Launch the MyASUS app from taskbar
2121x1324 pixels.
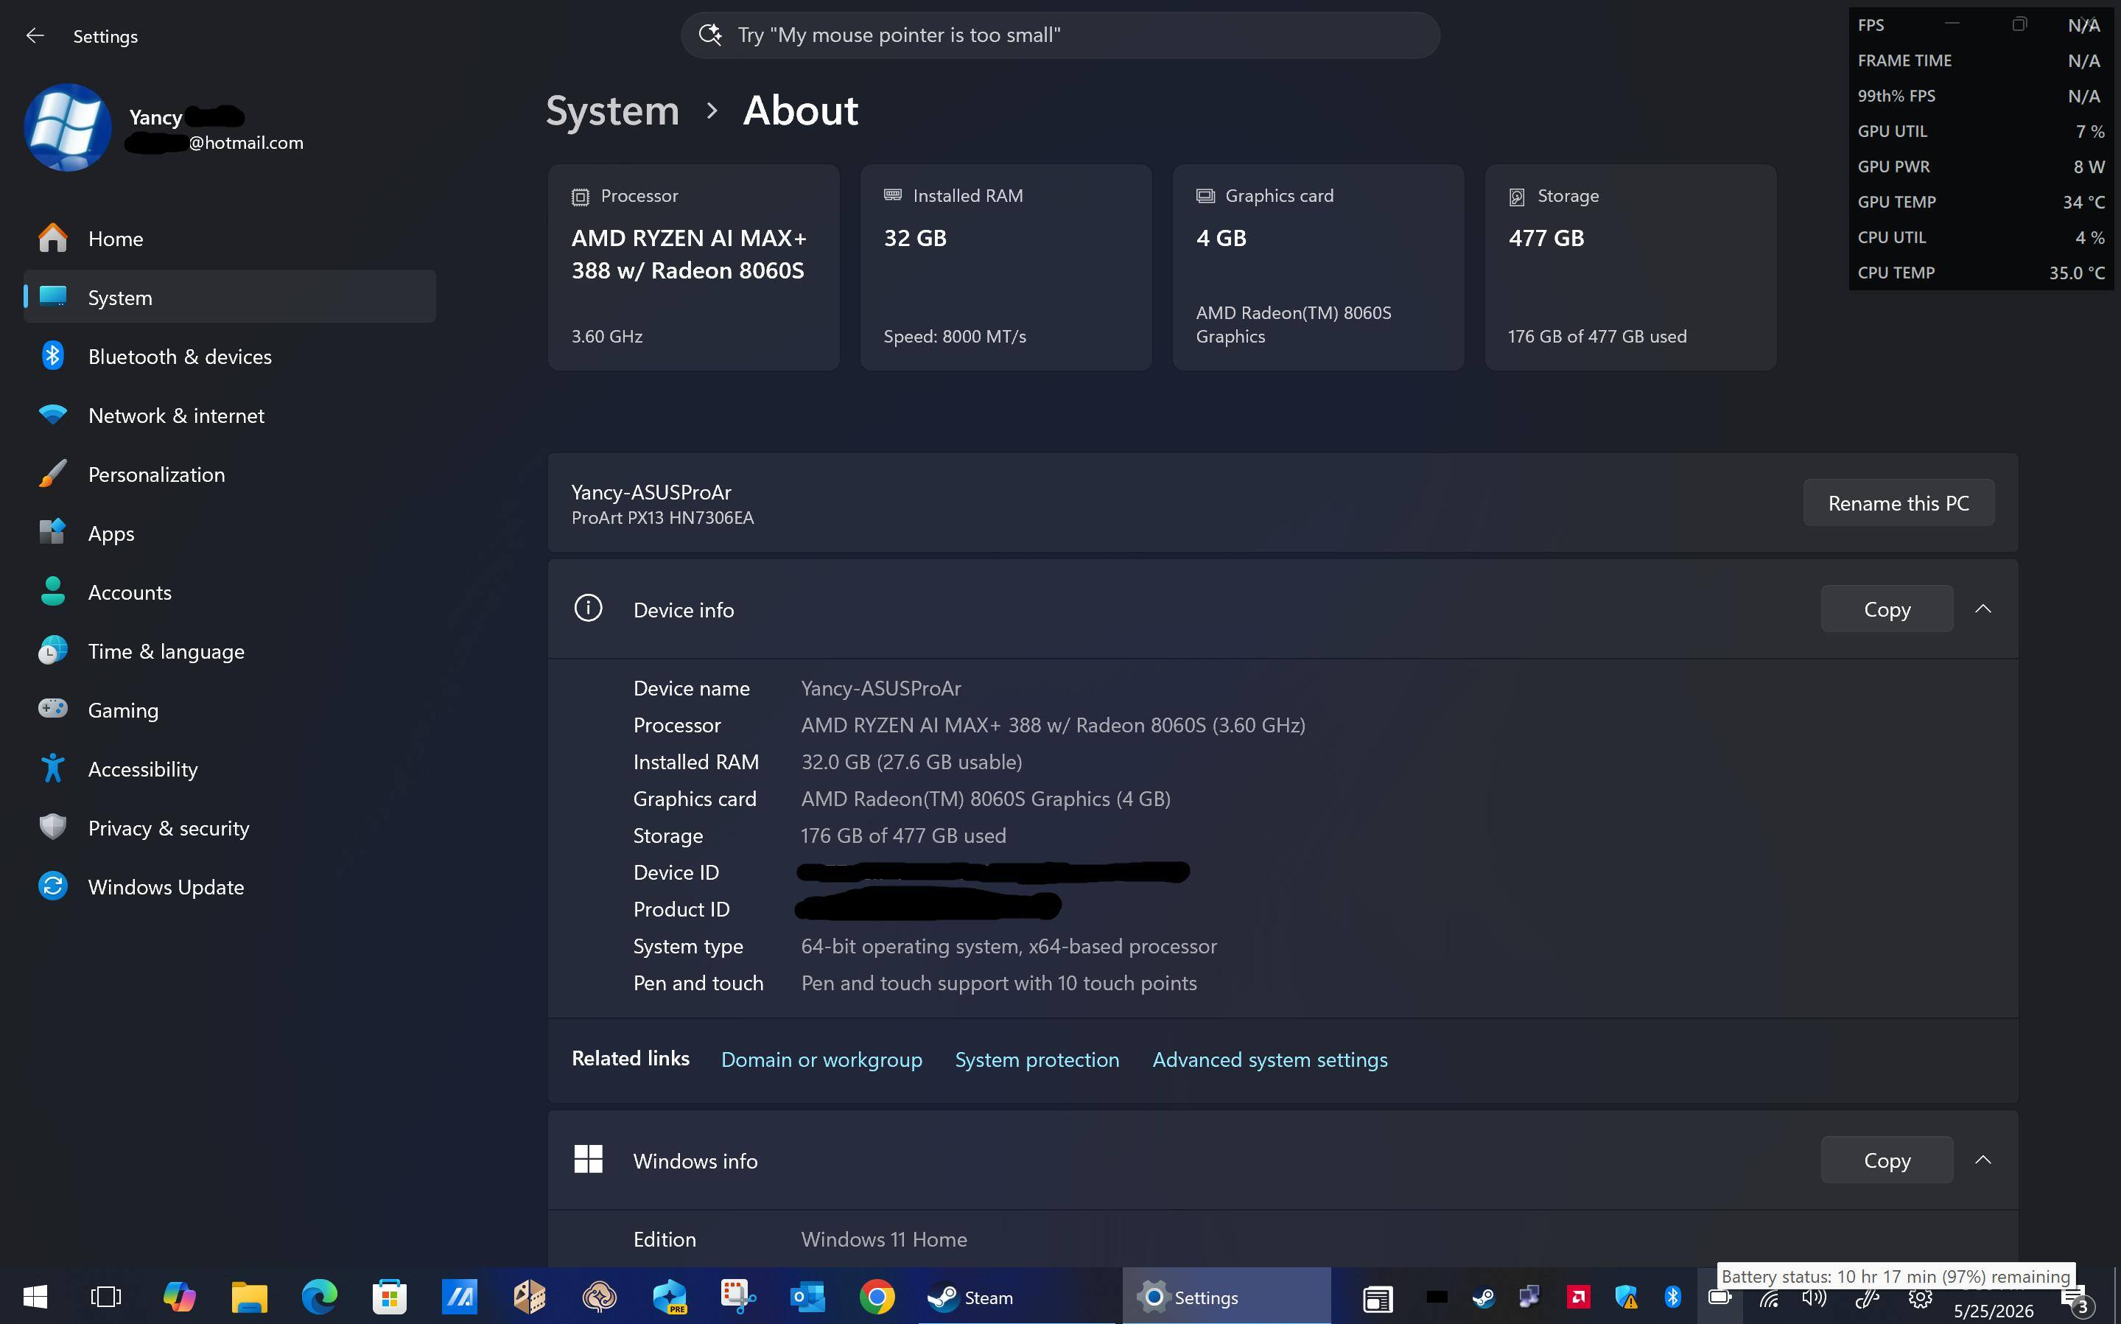click(x=460, y=1297)
